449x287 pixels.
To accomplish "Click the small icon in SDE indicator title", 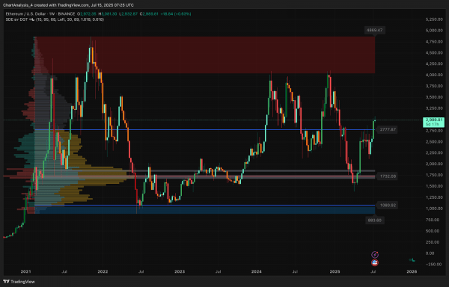I will click(x=32, y=19).
